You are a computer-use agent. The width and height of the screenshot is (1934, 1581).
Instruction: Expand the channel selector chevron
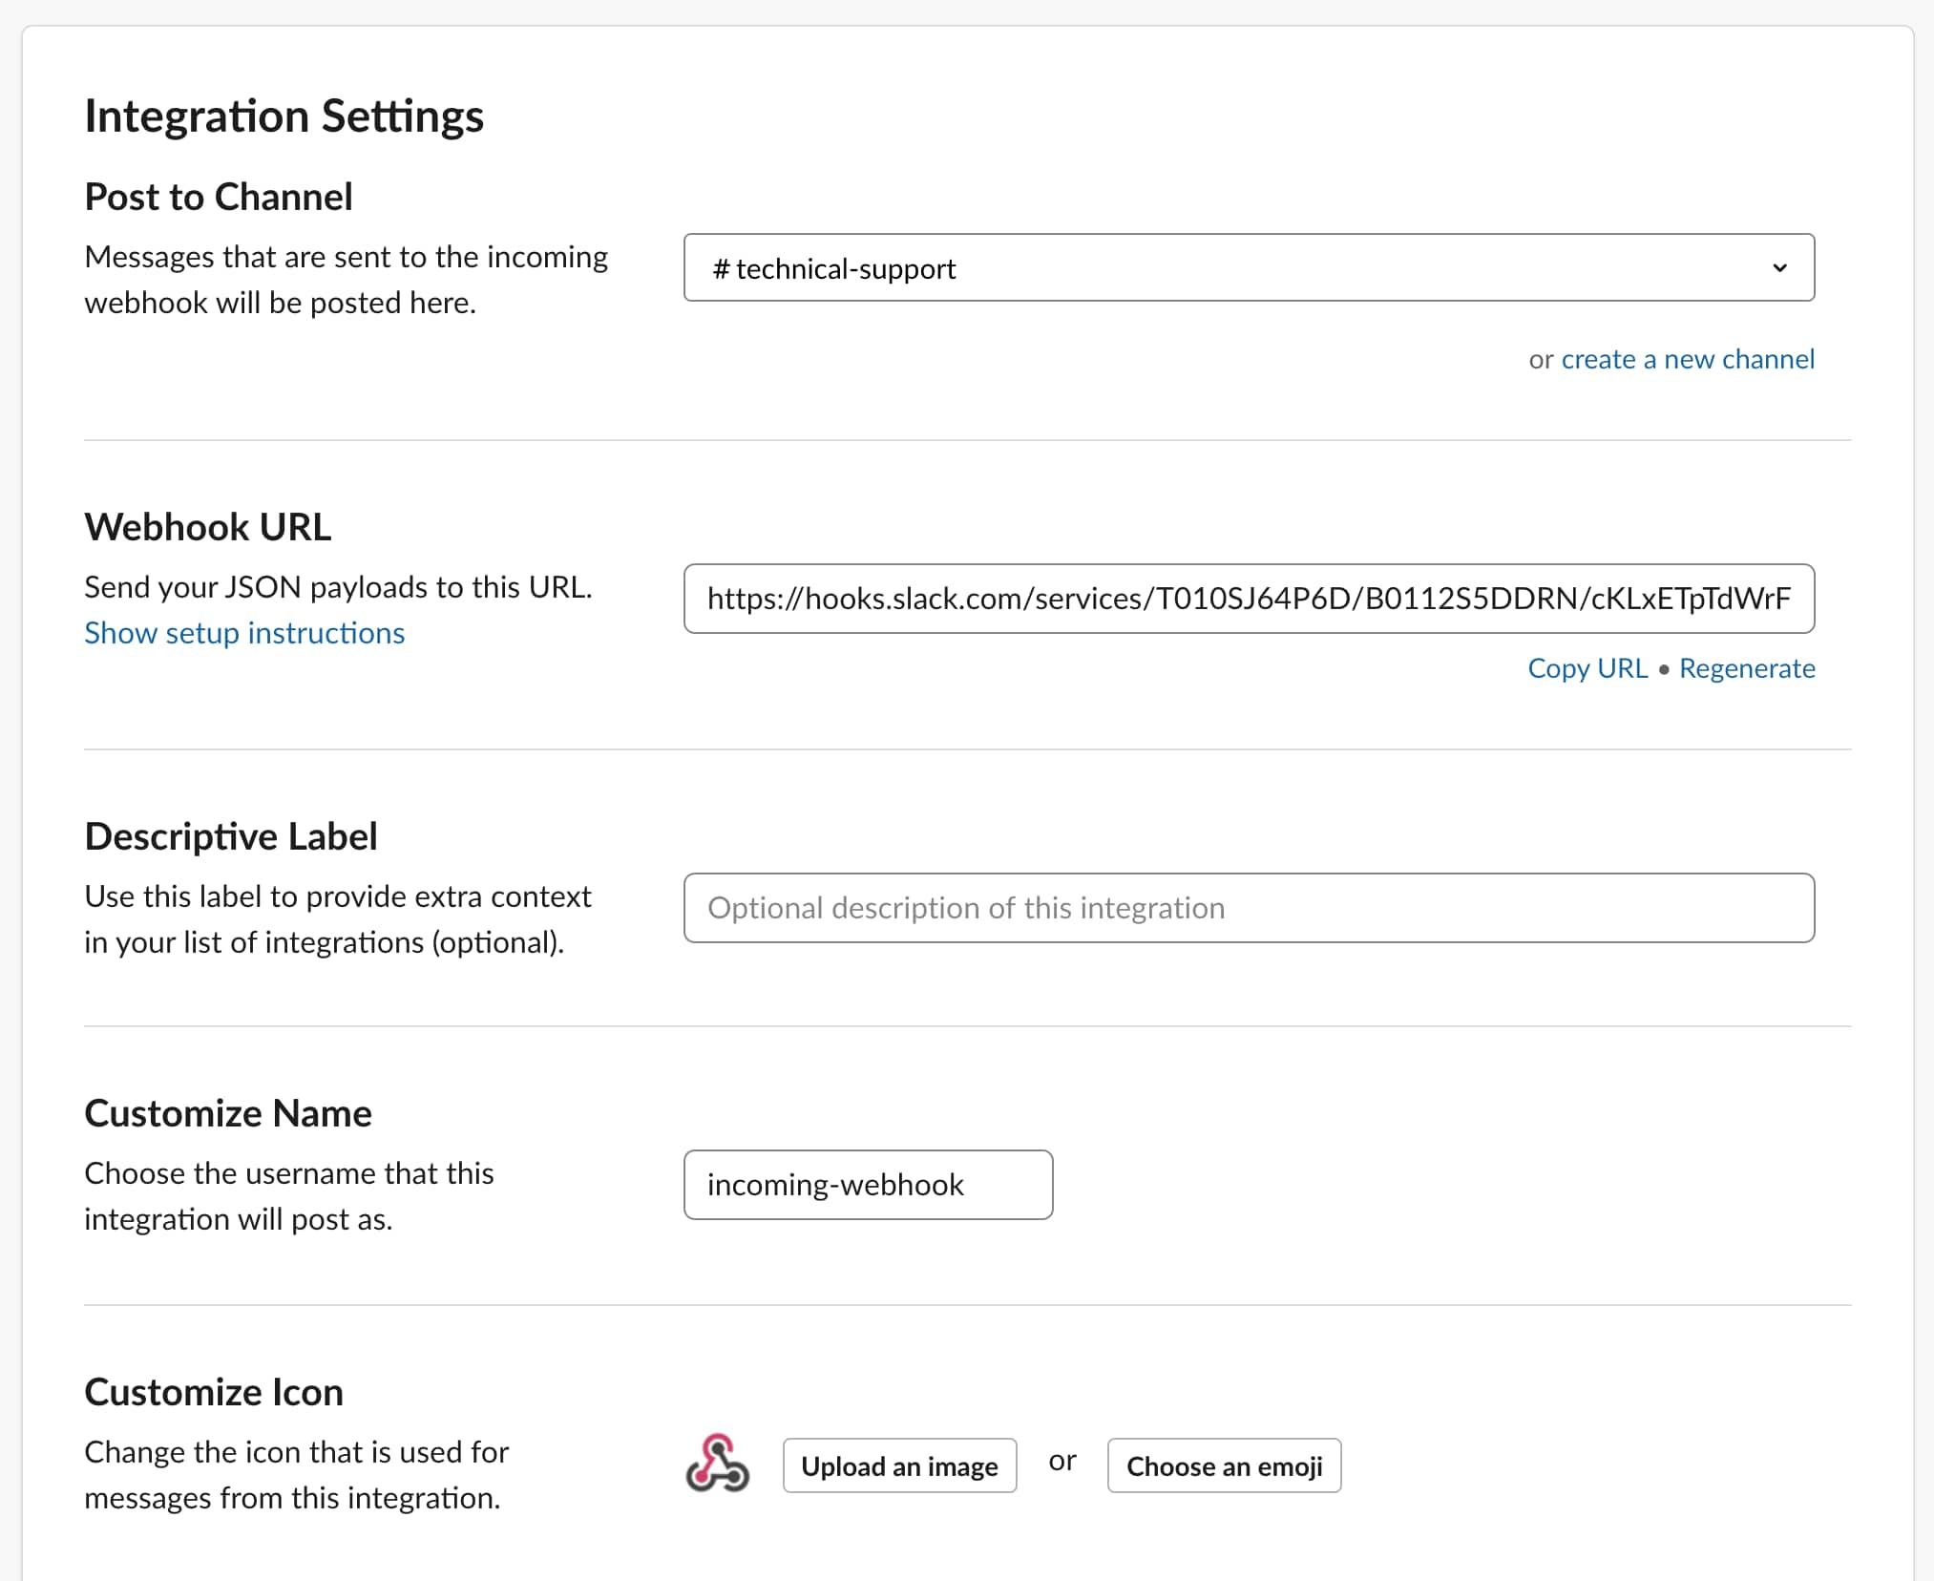tap(1779, 268)
